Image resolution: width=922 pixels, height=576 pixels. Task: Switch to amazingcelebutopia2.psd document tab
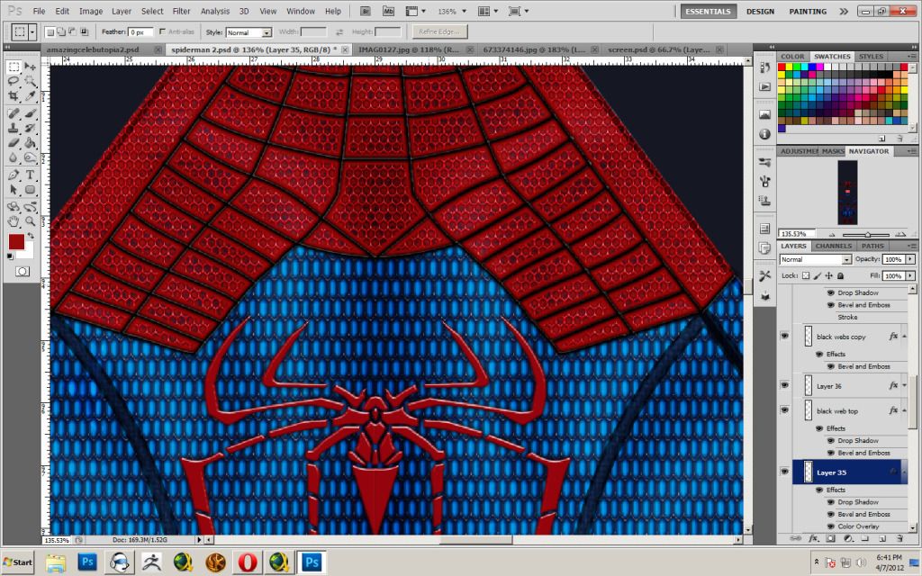(x=93, y=50)
